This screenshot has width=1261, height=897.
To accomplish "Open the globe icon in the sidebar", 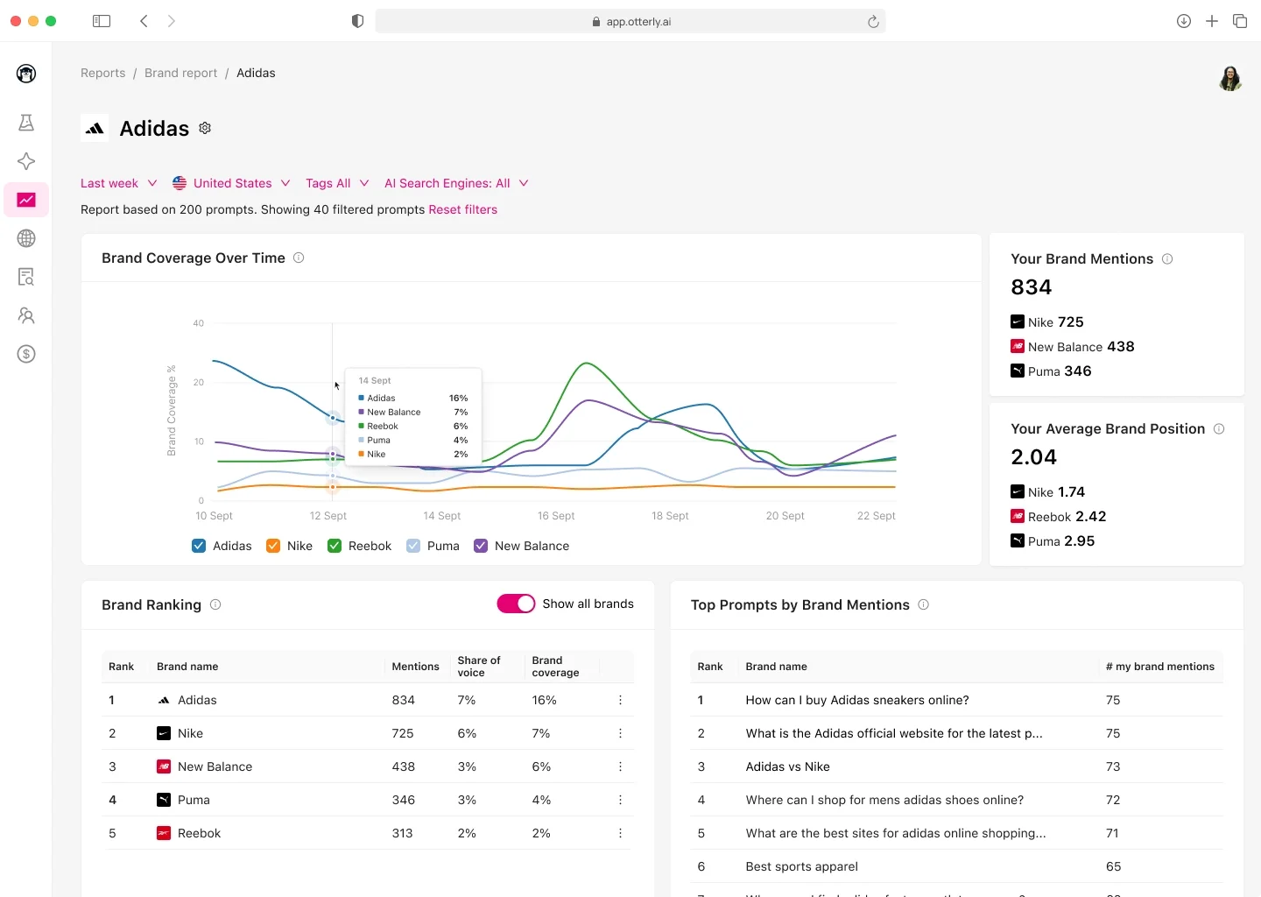I will (x=26, y=238).
